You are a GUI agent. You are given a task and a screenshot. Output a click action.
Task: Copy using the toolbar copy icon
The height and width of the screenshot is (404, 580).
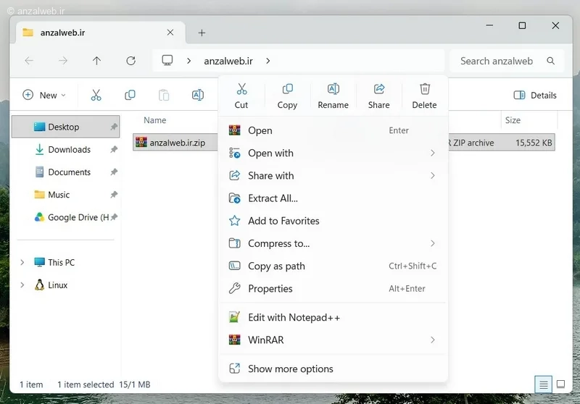(x=130, y=96)
